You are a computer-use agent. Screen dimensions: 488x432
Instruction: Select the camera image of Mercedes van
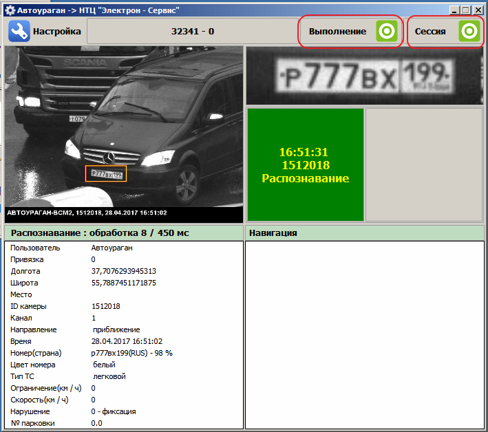pyautogui.click(x=124, y=127)
